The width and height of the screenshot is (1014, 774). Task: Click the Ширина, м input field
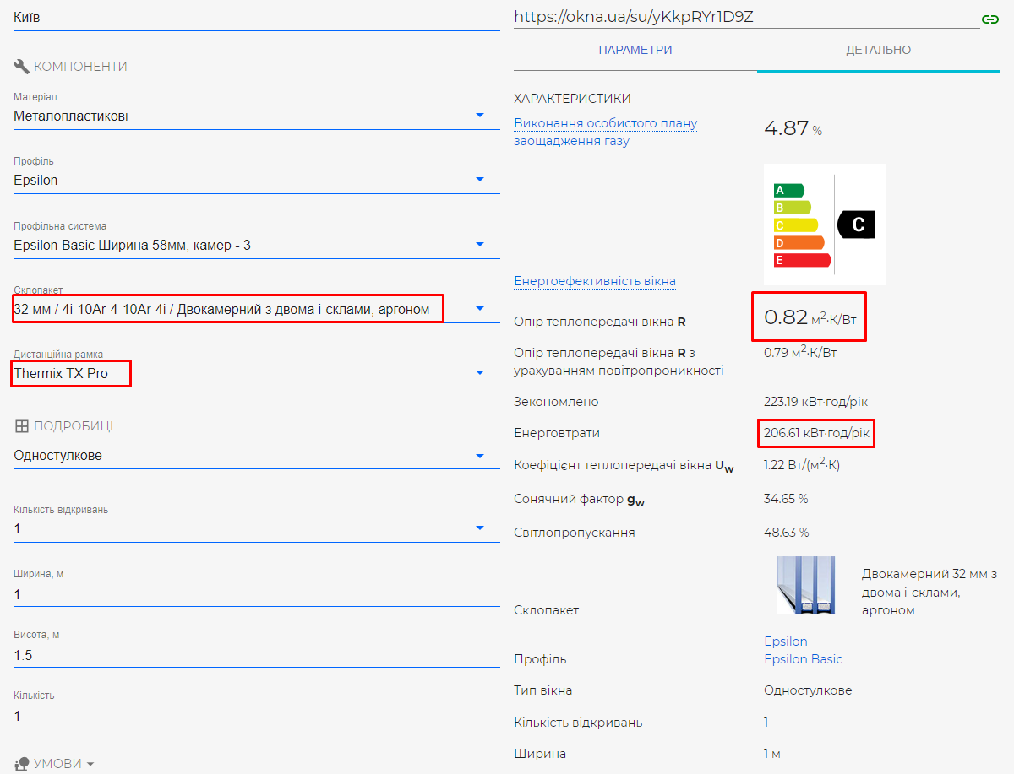(257, 595)
